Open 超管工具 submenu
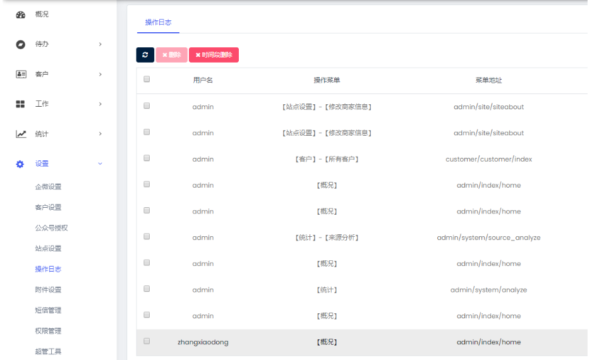The height and width of the screenshot is (360, 592). [x=48, y=352]
